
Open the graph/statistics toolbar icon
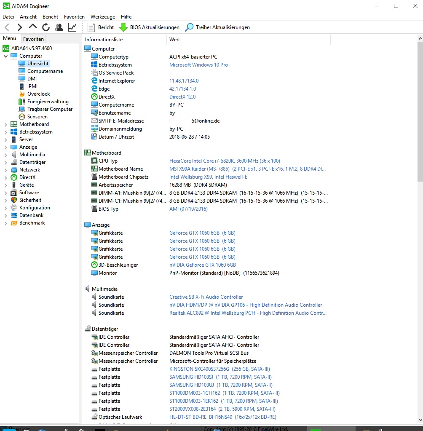(x=72, y=27)
